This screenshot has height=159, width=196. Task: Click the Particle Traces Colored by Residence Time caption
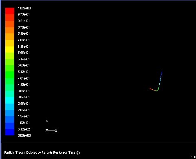tap(42, 152)
